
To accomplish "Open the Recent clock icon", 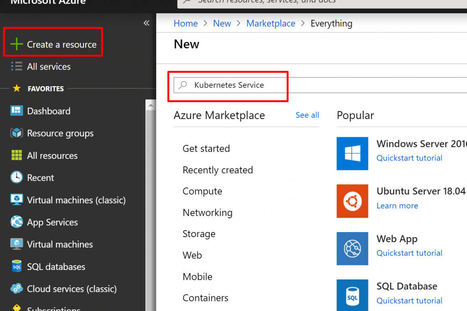I will pyautogui.click(x=16, y=177).
